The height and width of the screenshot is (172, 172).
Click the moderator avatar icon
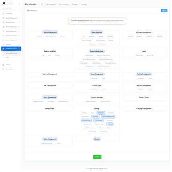[x=4, y=4]
